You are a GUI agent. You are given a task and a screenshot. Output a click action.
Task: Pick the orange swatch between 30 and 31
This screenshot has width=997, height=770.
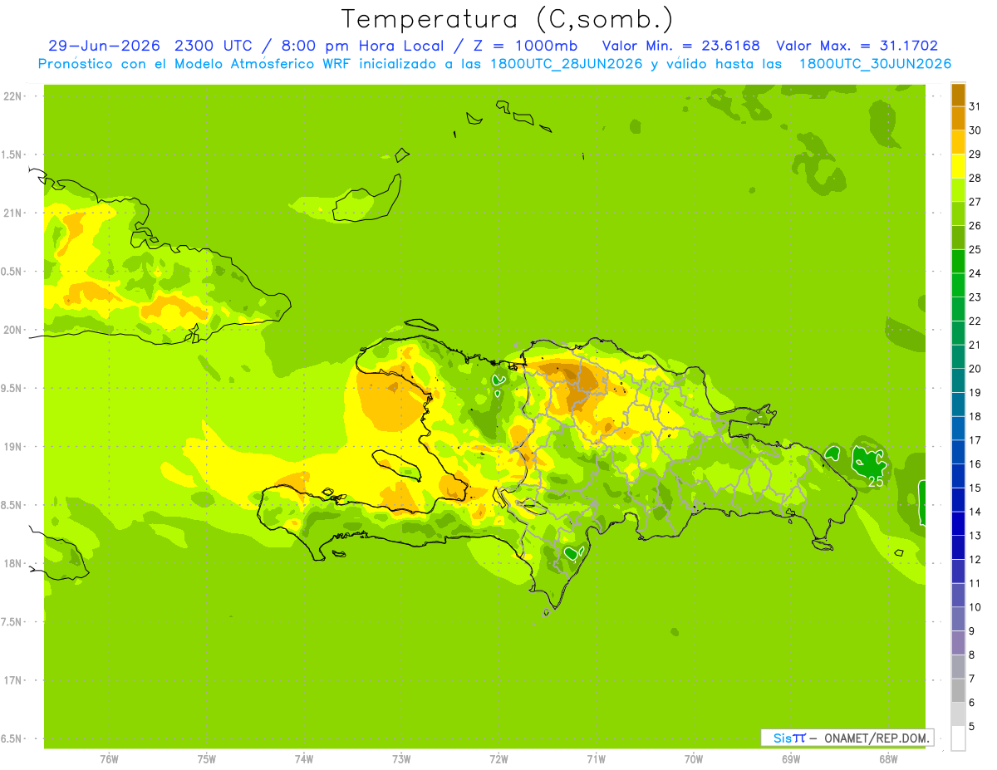click(x=958, y=118)
